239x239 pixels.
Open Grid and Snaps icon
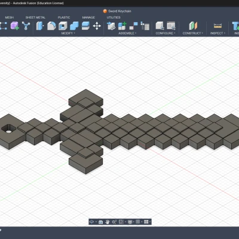coord(137,222)
